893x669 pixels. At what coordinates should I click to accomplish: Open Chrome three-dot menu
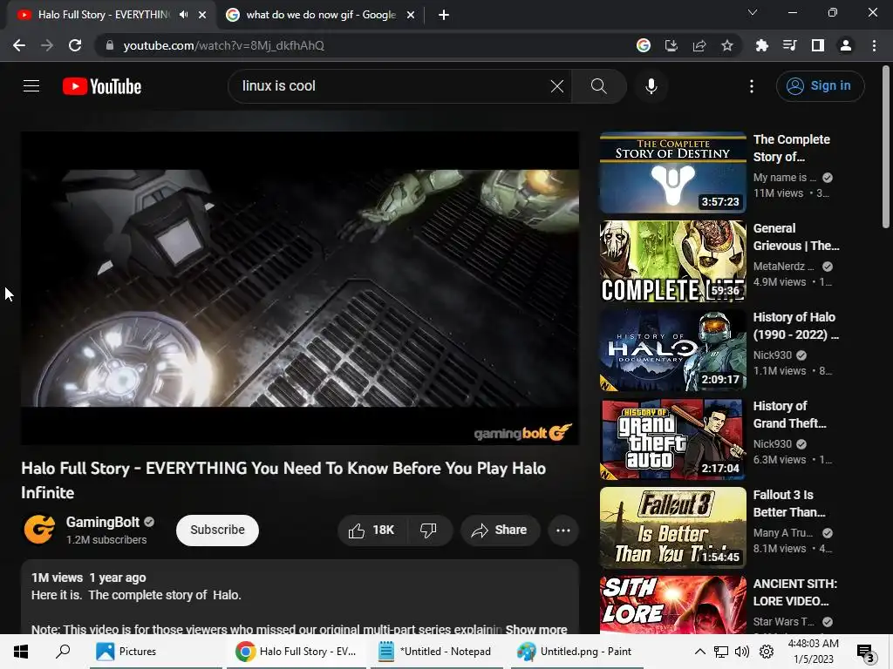click(x=874, y=45)
